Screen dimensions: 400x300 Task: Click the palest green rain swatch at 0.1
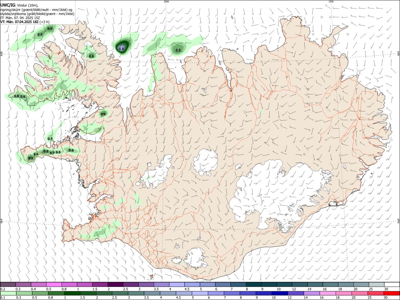click(x=8, y=293)
